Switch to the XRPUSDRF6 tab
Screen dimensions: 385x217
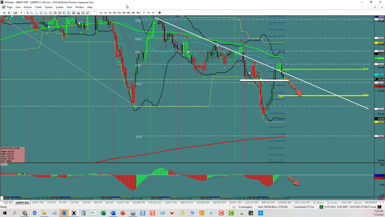(371, 203)
